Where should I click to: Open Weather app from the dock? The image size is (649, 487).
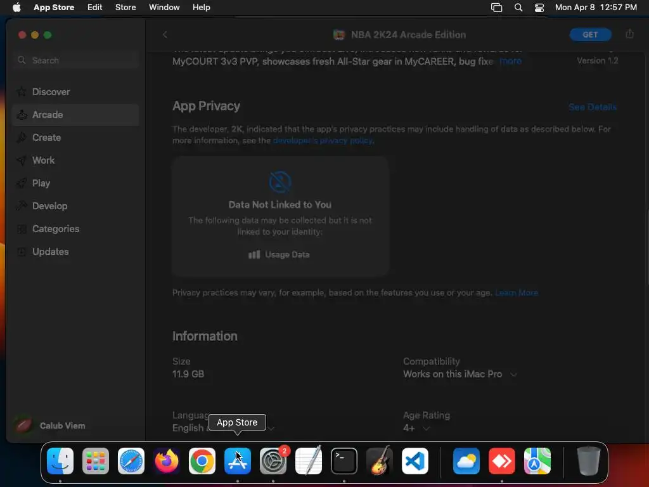click(466, 460)
